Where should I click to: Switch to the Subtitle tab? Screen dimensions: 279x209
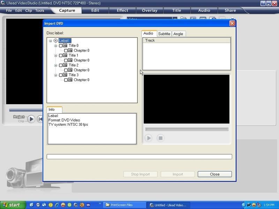(164, 34)
